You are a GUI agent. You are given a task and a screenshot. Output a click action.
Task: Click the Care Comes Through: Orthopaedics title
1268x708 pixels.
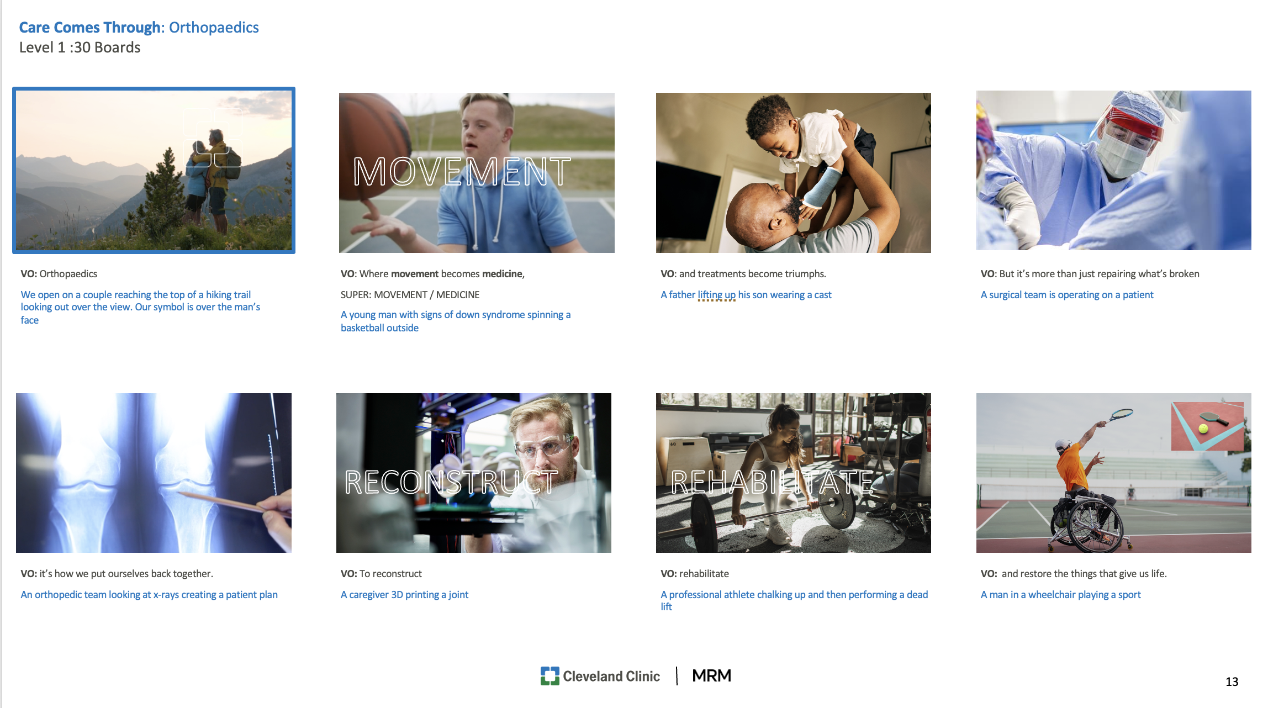click(x=139, y=27)
